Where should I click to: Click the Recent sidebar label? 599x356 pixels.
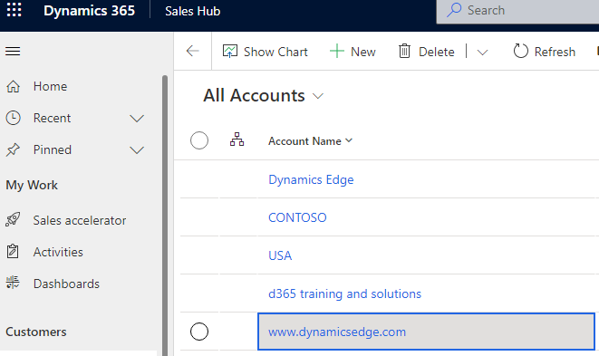tap(52, 118)
